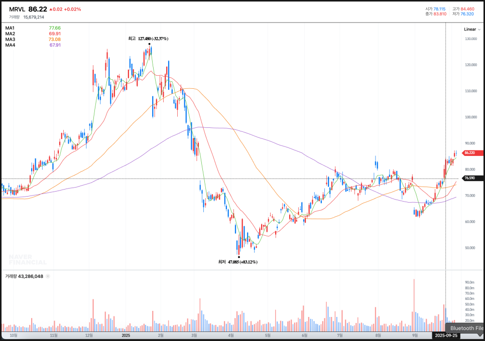This screenshot has width=485, height=341.
Task: Click the 최저 47.085 low label
Action: tap(238, 262)
